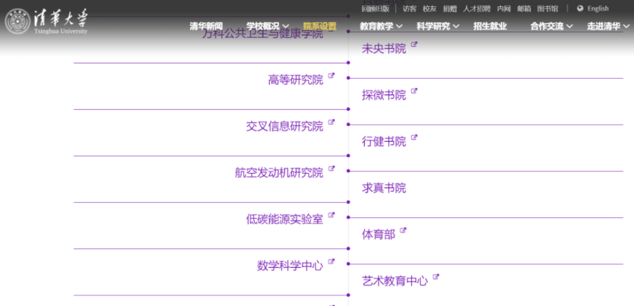Open the 科学研究 menu item
Viewport: 634px width, 306px height.
pos(433,26)
